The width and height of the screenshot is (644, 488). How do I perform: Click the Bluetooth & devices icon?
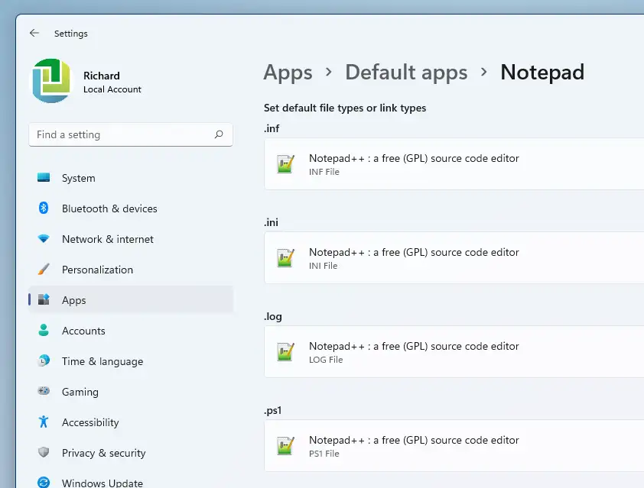(x=44, y=208)
